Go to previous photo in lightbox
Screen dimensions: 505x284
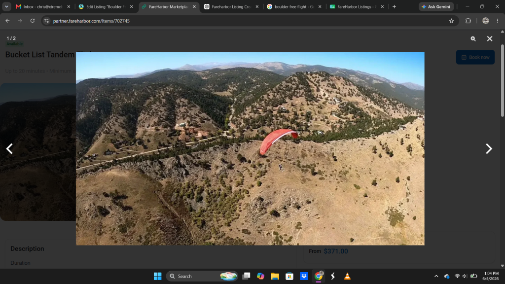pyautogui.click(x=9, y=149)
